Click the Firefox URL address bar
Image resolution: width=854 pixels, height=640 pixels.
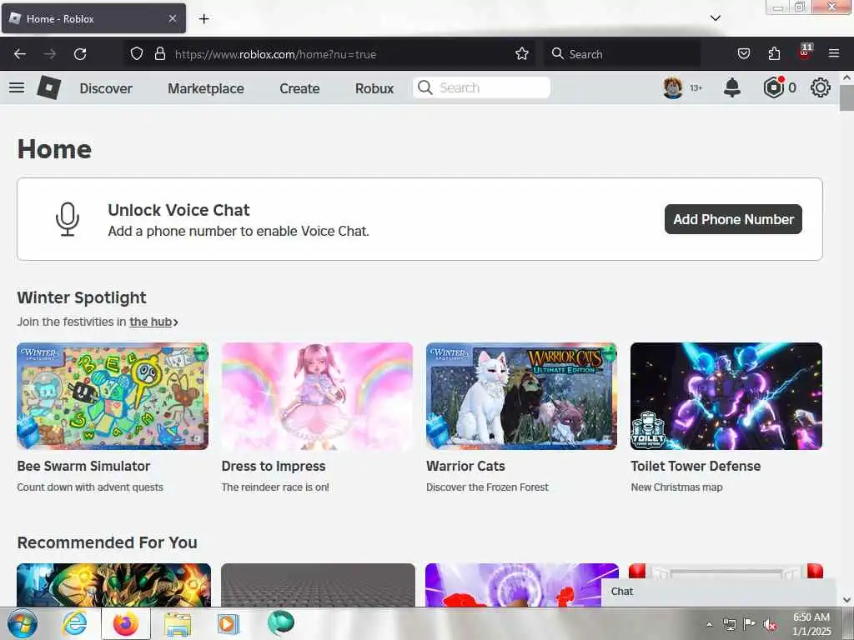(x=329, y=54)
